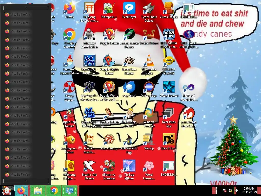The image size is (261, 196).
Task: Click Firefox taskbar button
Action: (21, 191)
